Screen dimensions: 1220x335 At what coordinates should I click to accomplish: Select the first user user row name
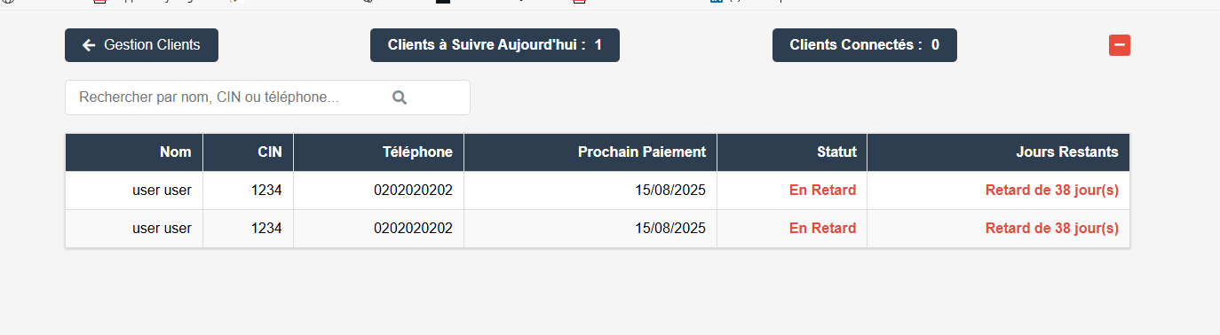[x=162, y=190]
